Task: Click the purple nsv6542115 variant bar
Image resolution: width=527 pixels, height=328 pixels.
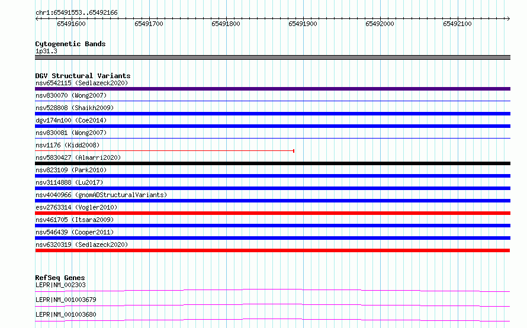Action: pos(272,89)
